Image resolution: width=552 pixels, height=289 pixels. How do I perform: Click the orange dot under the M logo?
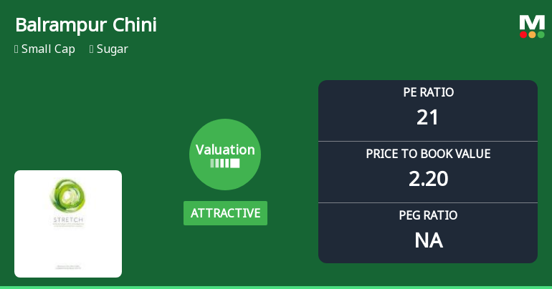click(x=532, y=34)
